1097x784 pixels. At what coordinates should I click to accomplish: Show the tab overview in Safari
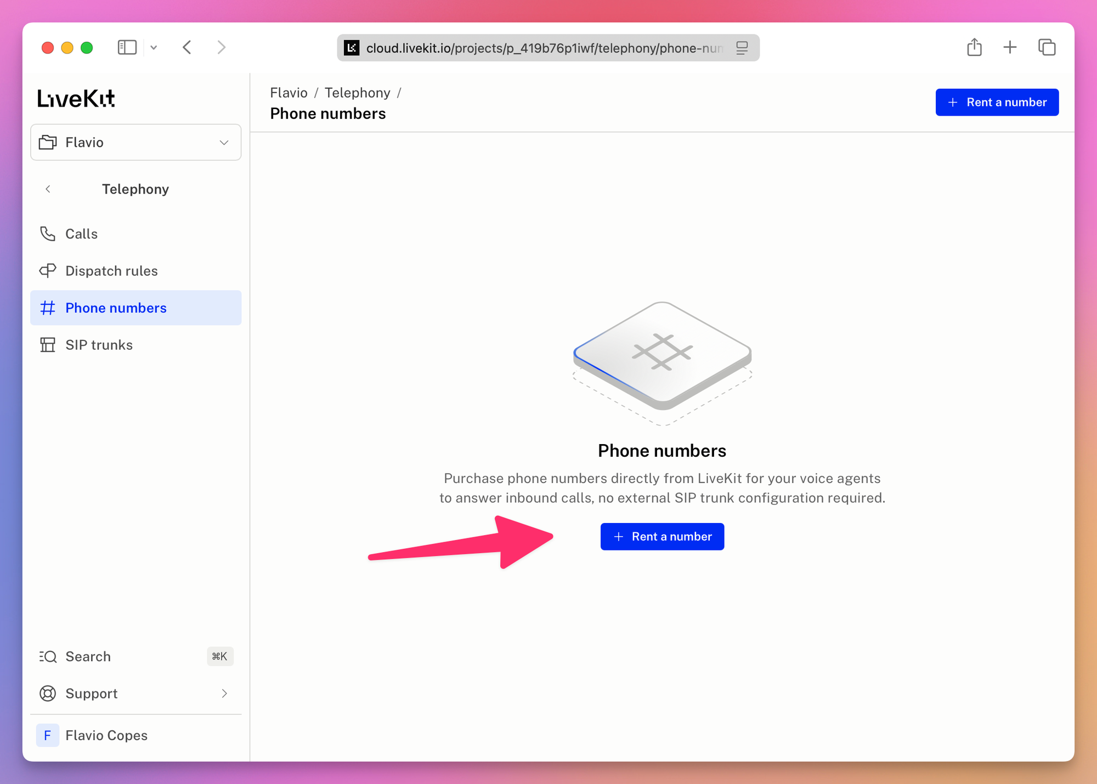(1047, 48)
